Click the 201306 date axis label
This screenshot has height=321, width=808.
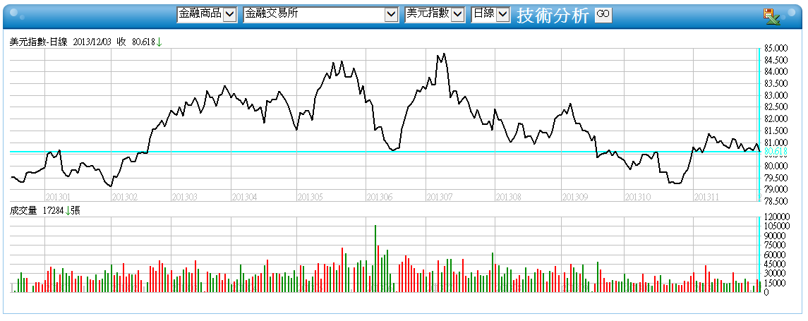tap(379, 197)
